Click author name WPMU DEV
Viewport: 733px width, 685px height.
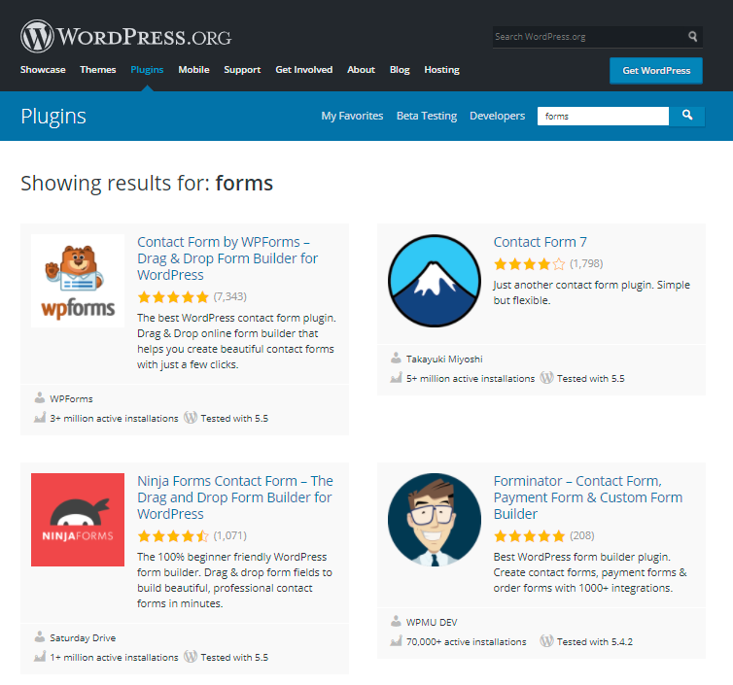[432, 623]
